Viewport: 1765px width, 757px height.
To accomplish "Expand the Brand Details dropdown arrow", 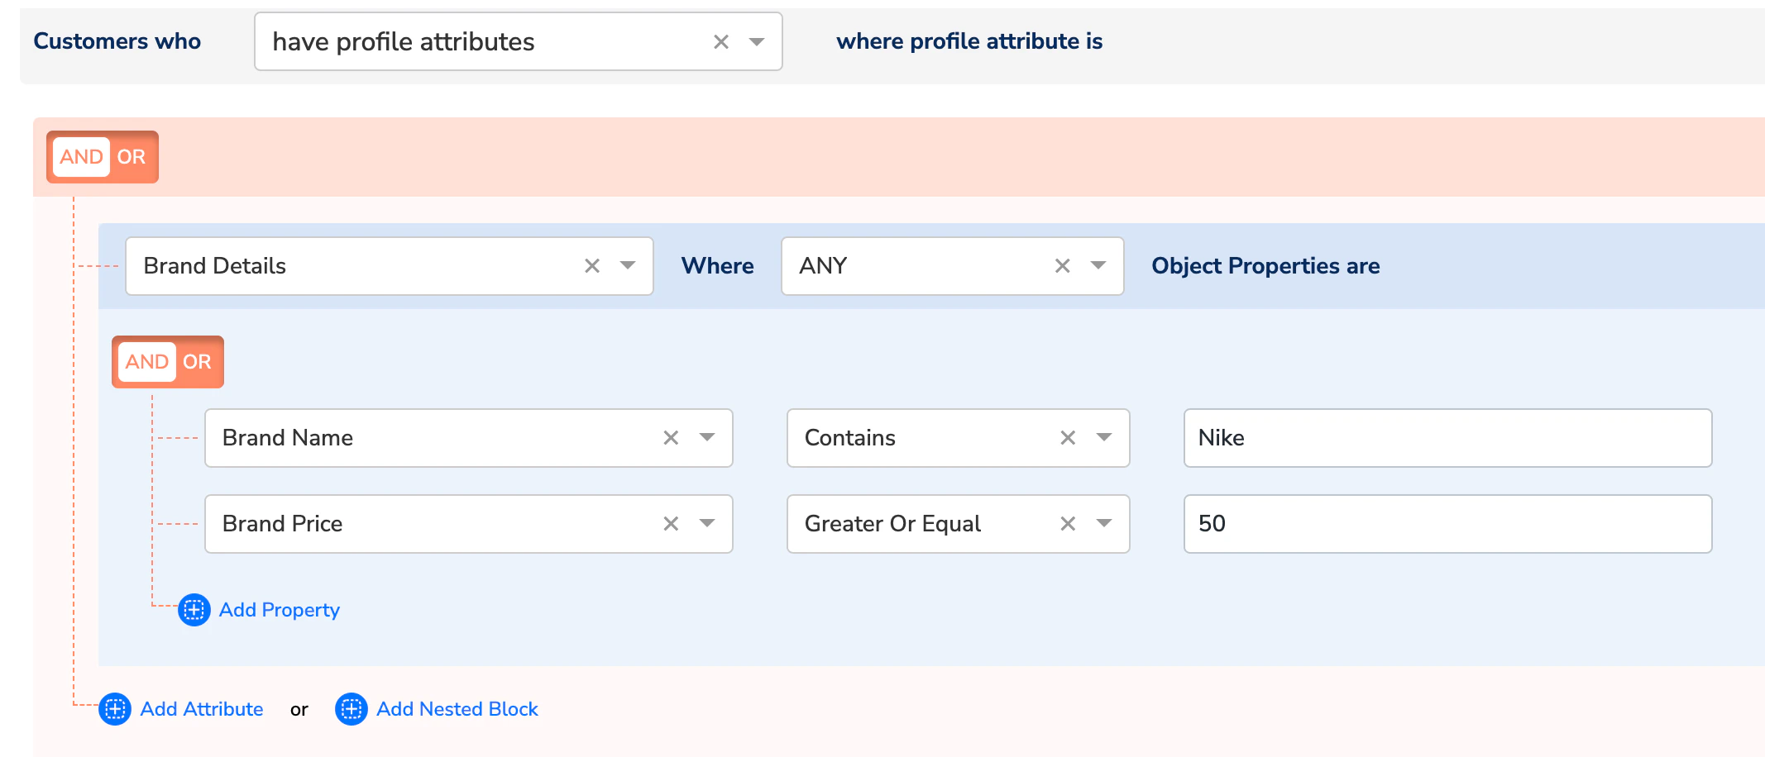I will [628, 266].
